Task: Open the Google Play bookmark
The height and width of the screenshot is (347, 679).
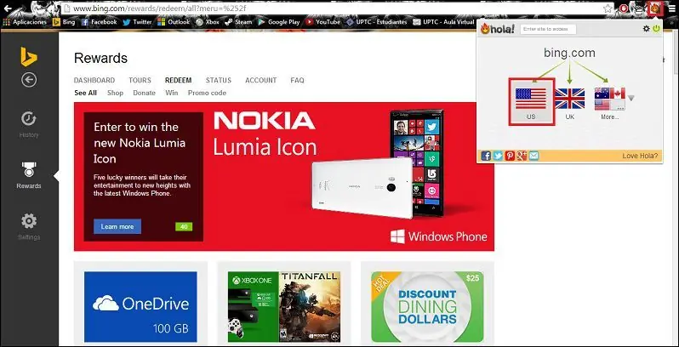Action: coord(279,21)
